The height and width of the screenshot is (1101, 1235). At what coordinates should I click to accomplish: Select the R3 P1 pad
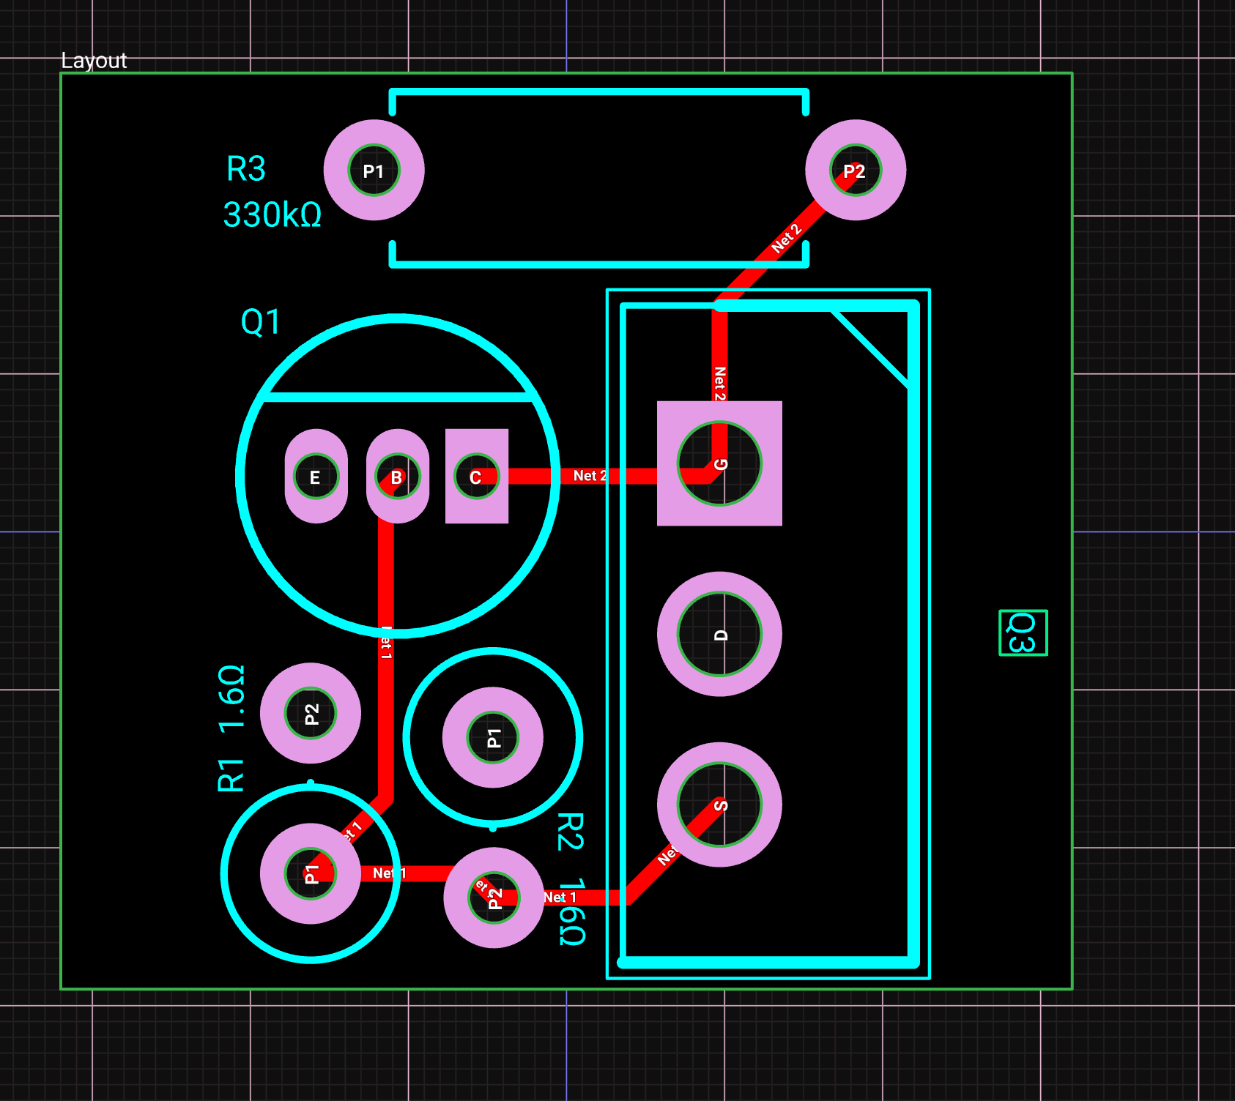[374, 171]
